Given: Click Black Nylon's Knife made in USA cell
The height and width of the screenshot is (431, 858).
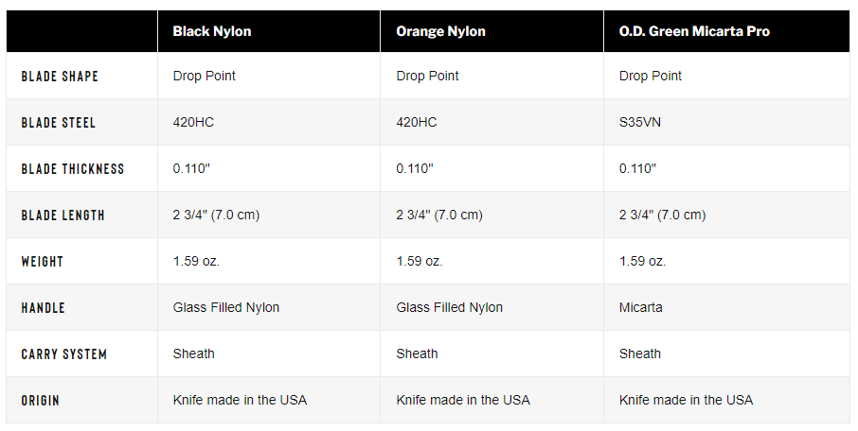Looking at the screenshot, I should [x=240, y=400].
